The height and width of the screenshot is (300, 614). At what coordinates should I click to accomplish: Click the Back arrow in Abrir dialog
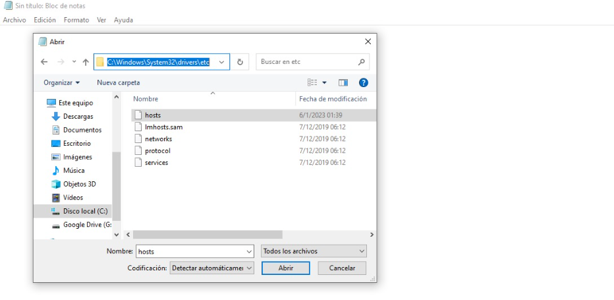click(44, 62)
